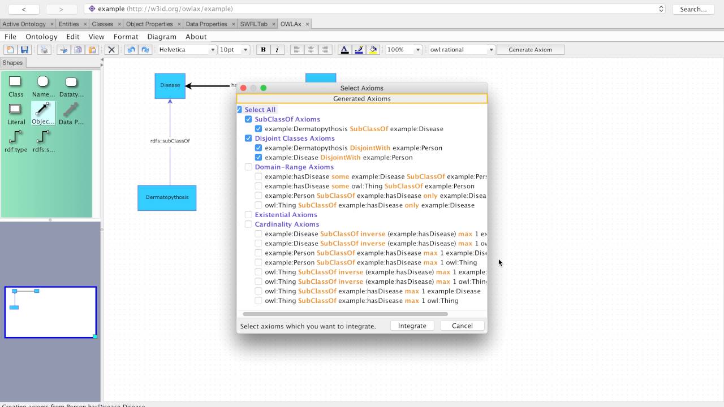
Task: Uncheck the Disjoint Classes Axioms checkbox
Action: (x=248, y=138)
